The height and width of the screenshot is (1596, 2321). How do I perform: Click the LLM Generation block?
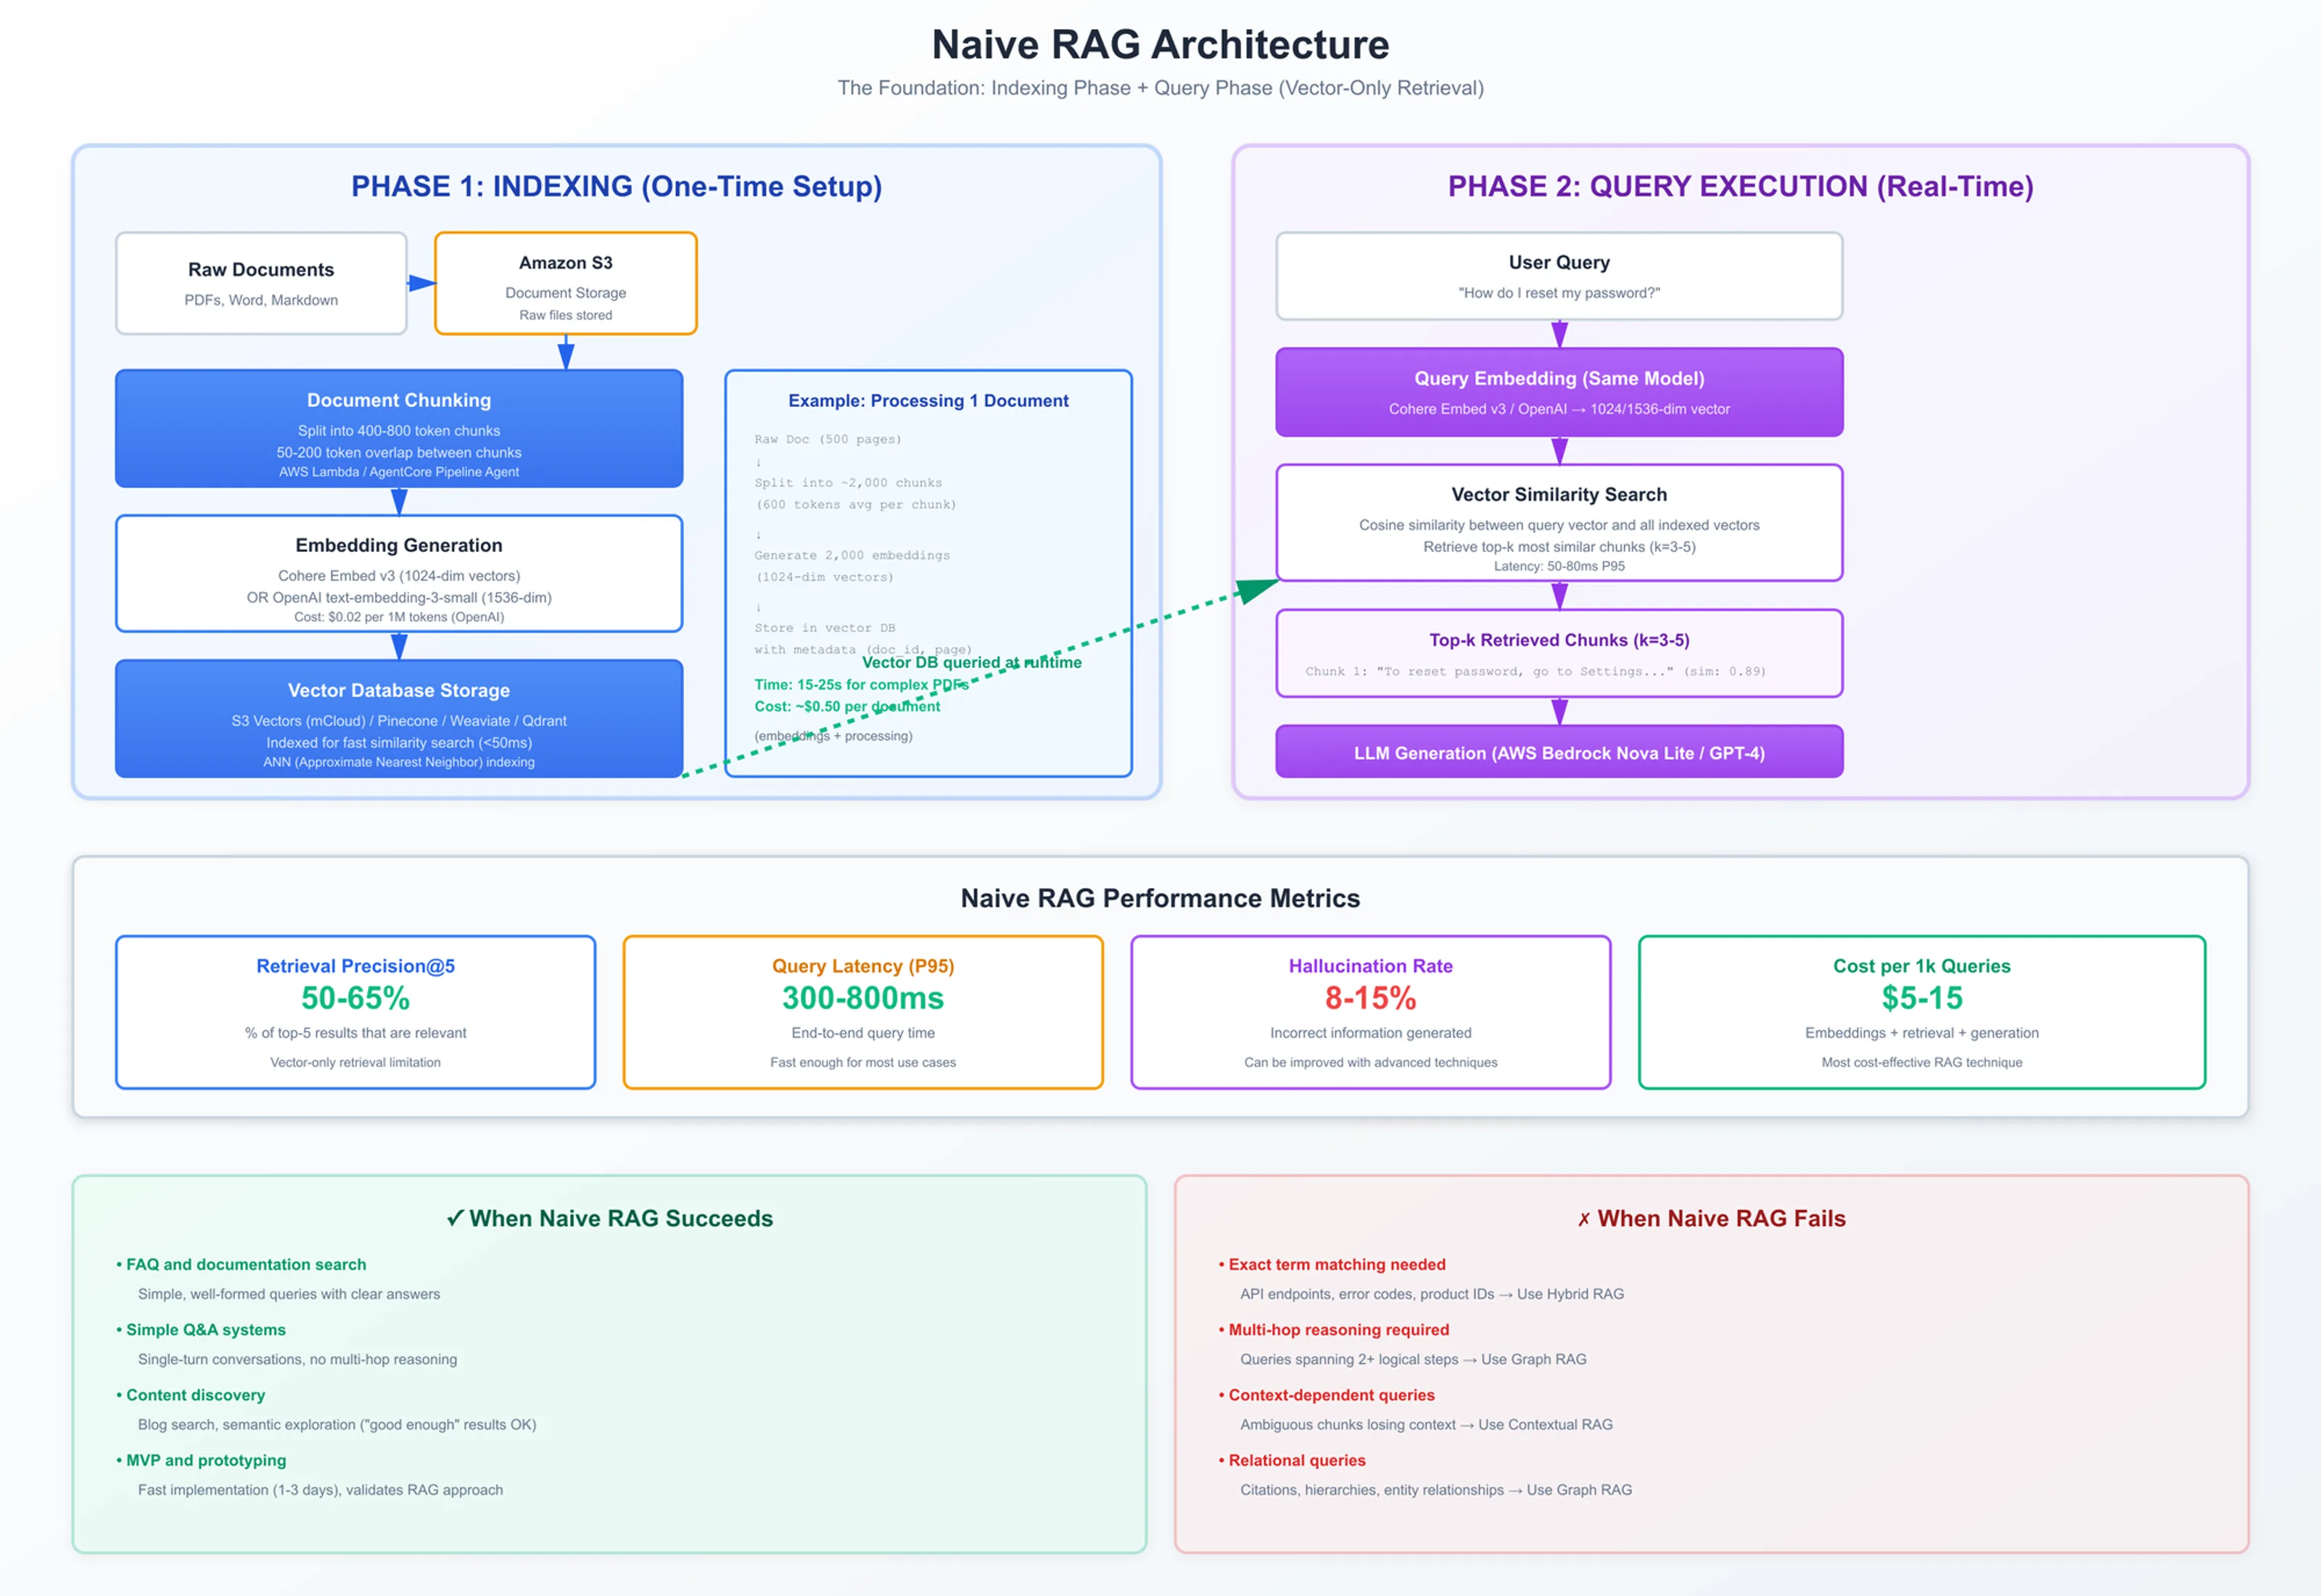coord(1559,751)
